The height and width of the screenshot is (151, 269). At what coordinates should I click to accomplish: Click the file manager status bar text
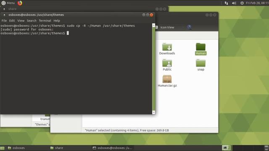[127, 130]
